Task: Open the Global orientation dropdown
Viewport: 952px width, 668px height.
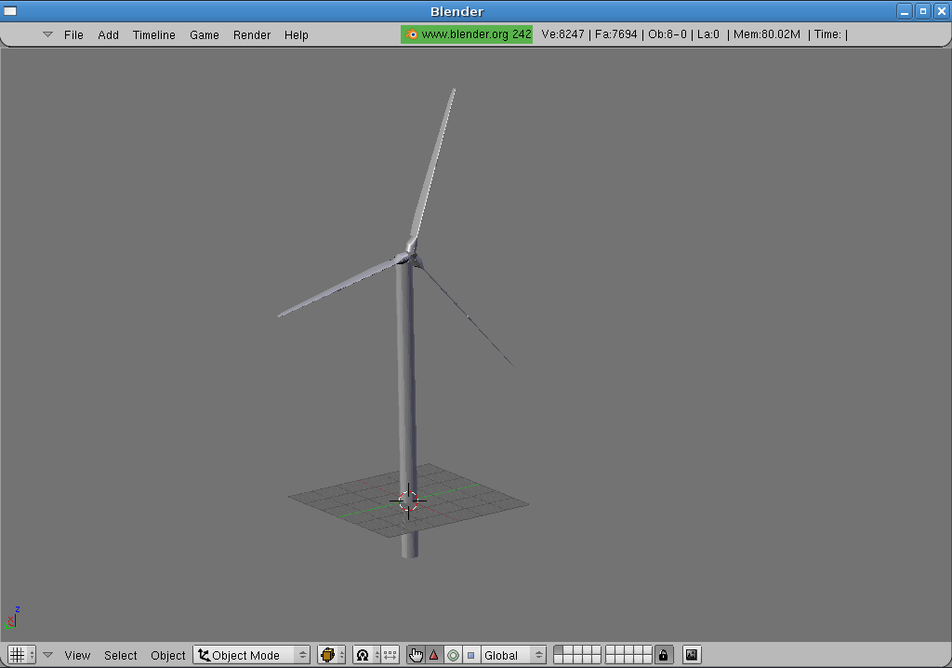Action: (x=512, y=655)
